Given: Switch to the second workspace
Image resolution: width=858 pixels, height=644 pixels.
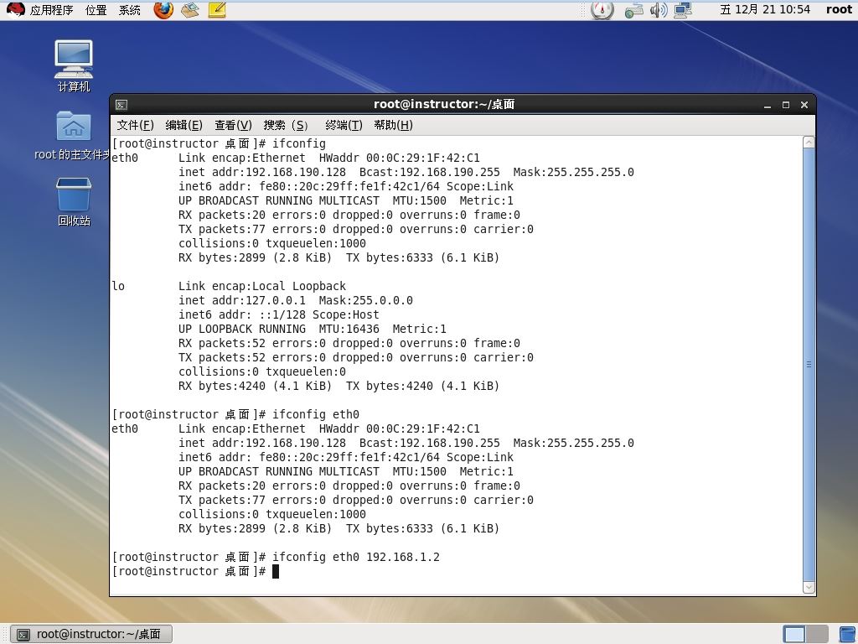Looking at the screenshot, I should [x=816, y=634].
